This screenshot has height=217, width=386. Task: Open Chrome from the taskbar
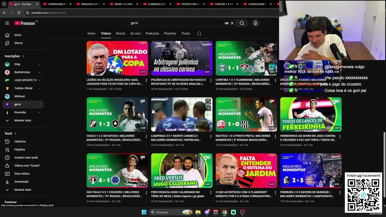[x=224, y=212]
